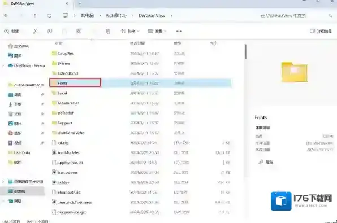Viewport: 337px width, 223px height.
Task: Open the 查看 (View) dropdown
Action: 157,32
